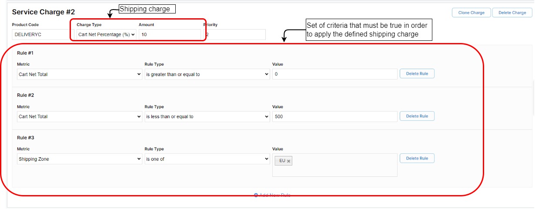Screen dimensions: 535x209
Task: Open Rule #3 Shipping Zone metric dropdown
Action: point(80,159)
